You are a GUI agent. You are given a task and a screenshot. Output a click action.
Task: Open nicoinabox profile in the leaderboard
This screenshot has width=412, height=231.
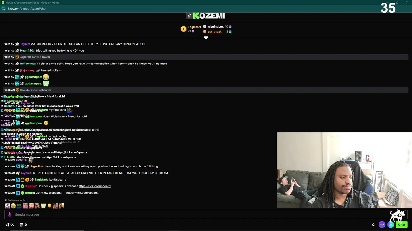[216, 27]
